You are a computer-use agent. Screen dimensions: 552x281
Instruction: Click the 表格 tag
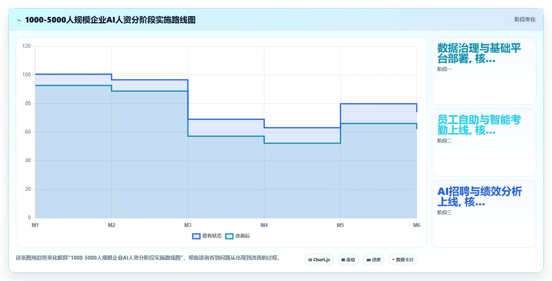coord(348,260)
